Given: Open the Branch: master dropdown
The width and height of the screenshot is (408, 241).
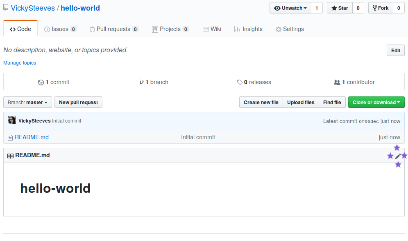Looking at the screenshot, I should click(x=27, y=102).
